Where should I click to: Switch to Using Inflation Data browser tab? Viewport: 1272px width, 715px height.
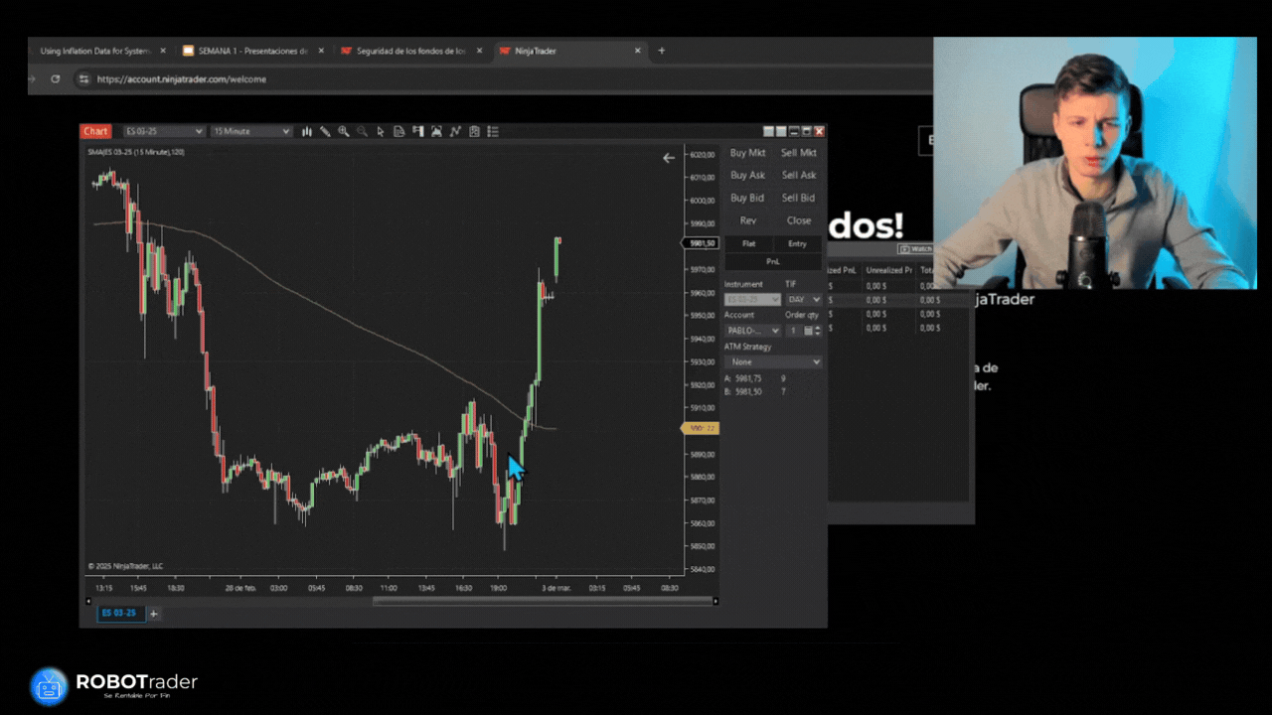click(97, 51)
